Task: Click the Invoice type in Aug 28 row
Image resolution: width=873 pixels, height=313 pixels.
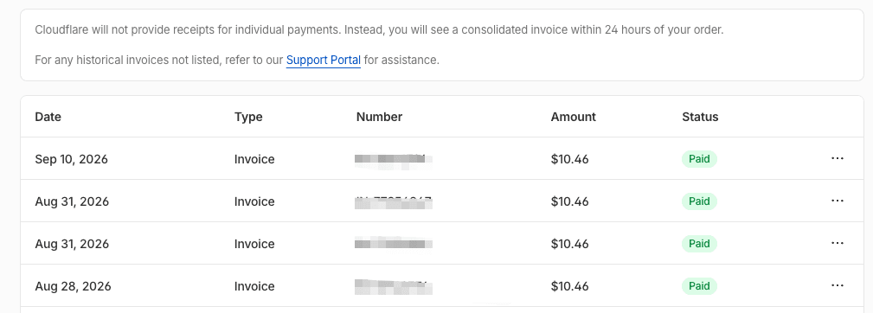Action: pyautogui.click(x=254, y=286)
